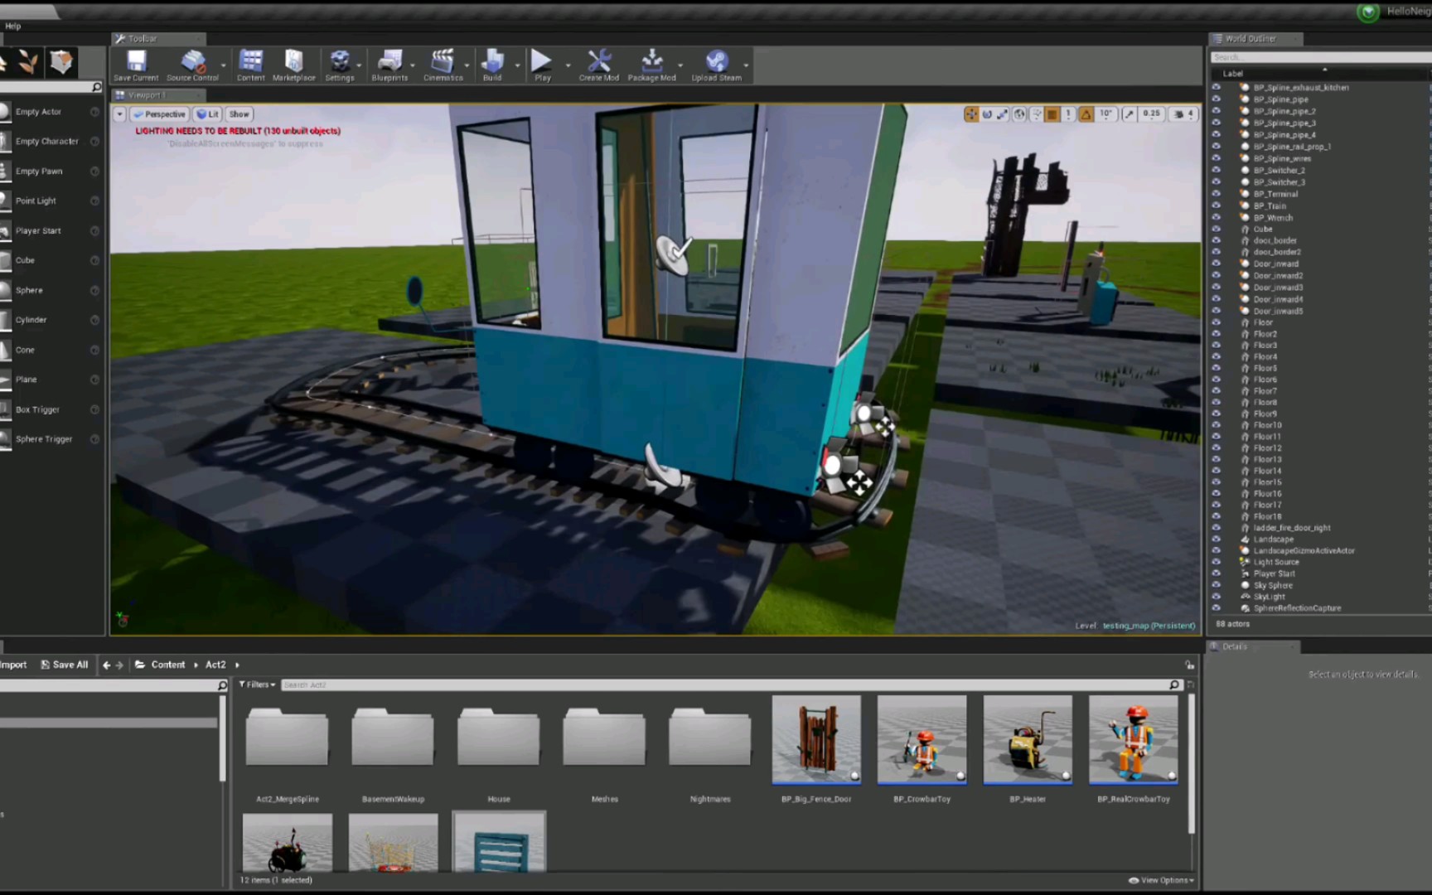Open the Blueprints dropdown arrow

[x=412, y=65]
